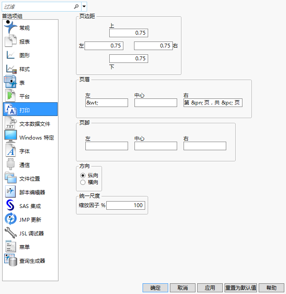Open the 报表 reports preference icon
Image resolution: width=286 pixels, height=294 pixels.
pyautogui.click(x=11, y=41)
